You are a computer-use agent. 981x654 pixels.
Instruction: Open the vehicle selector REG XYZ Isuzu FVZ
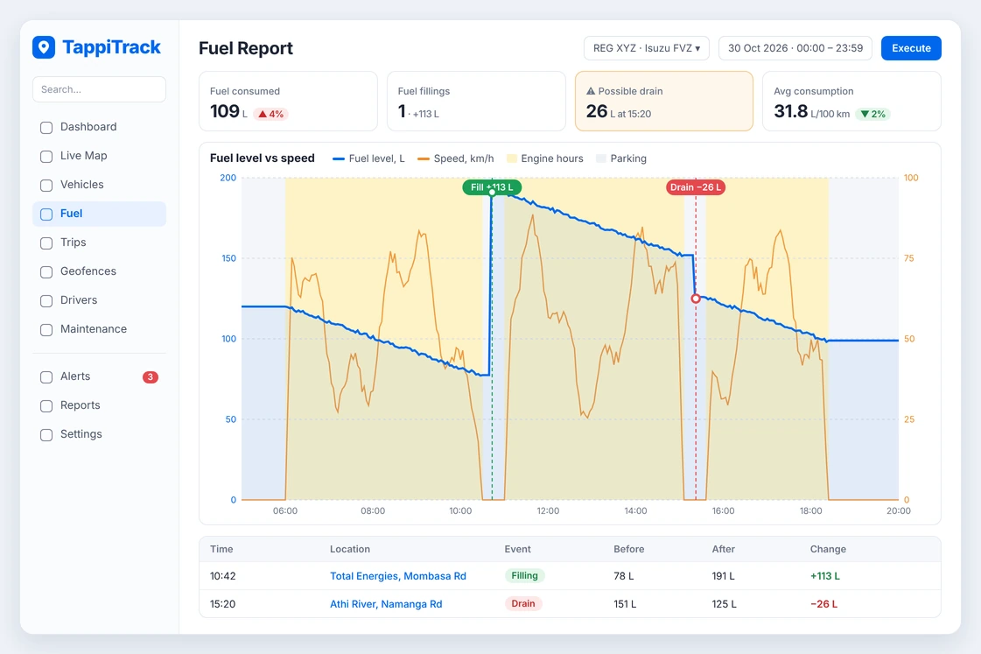pos(647,48)
